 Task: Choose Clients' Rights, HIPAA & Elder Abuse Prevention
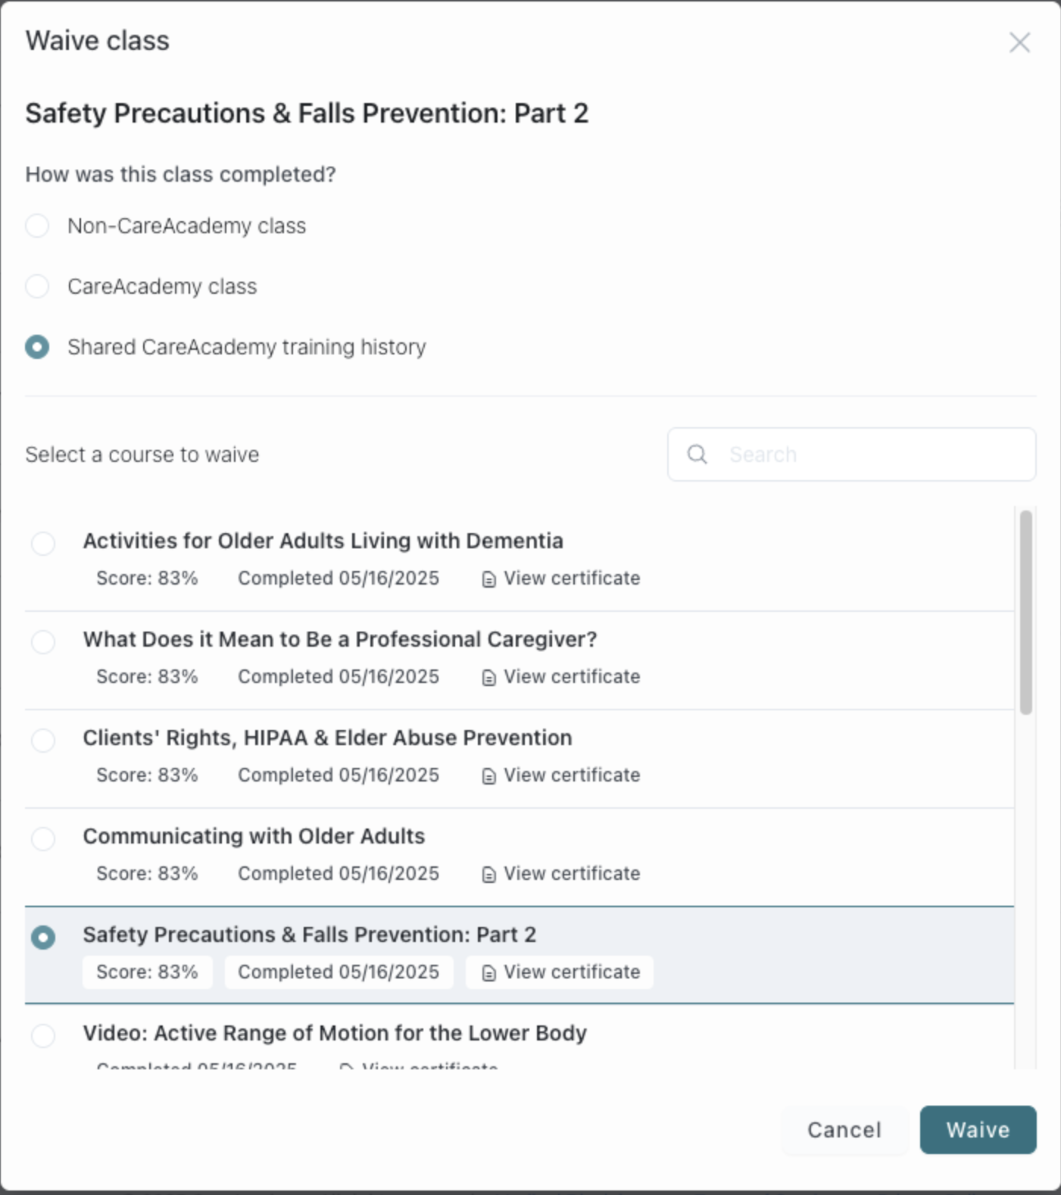(x=43, y=740)
